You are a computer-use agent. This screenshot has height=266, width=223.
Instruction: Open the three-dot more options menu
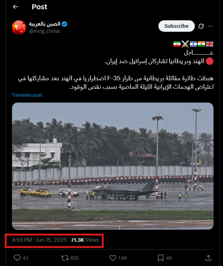coord(210,26)
